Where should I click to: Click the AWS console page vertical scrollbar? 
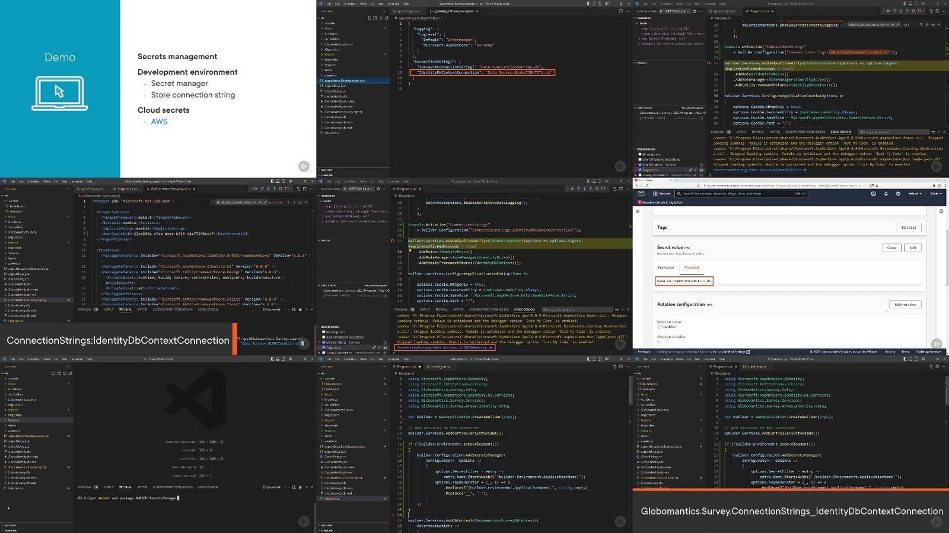[x=947, y=267]
